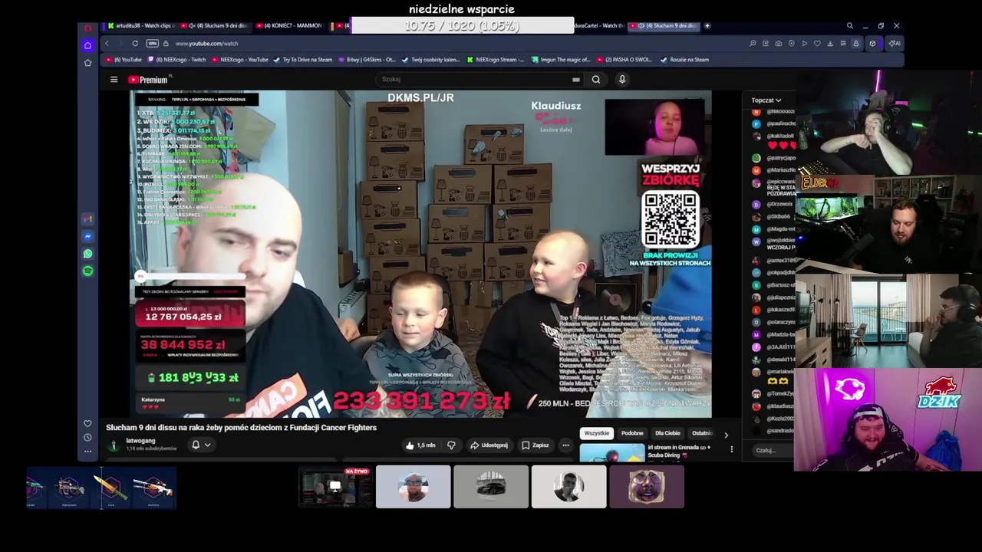Viewport: 982px width, 552px height.
Task: Open the latwogang channel avatar
Action: click(114, 445)
